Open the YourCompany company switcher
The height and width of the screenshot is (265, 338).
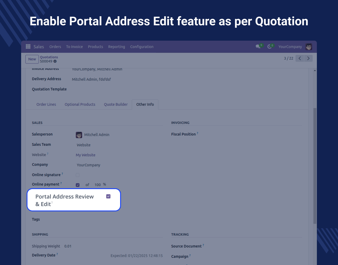pos(290,47)
